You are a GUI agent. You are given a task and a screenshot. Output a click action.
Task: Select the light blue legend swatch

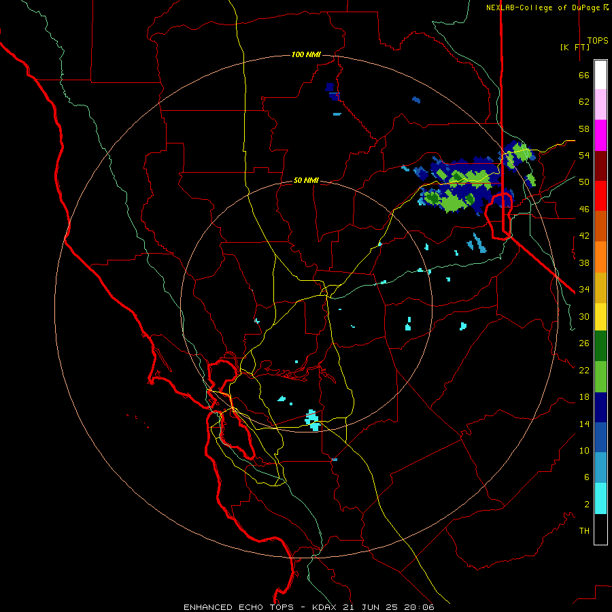600,468
